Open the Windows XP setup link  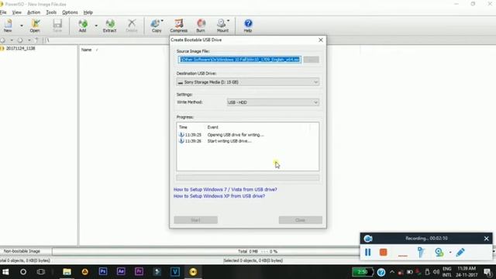tap(219, 196)
